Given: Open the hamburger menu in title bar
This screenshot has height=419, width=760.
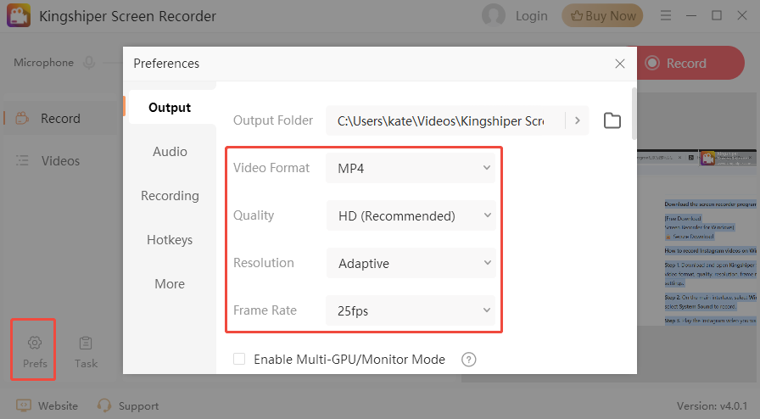Looking at the screenshot, I should (666, 15).
